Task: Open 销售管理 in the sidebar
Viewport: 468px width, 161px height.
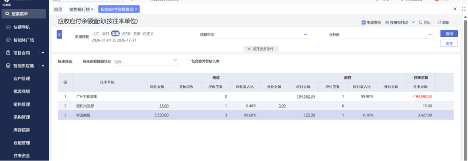Action: (22, 104)
